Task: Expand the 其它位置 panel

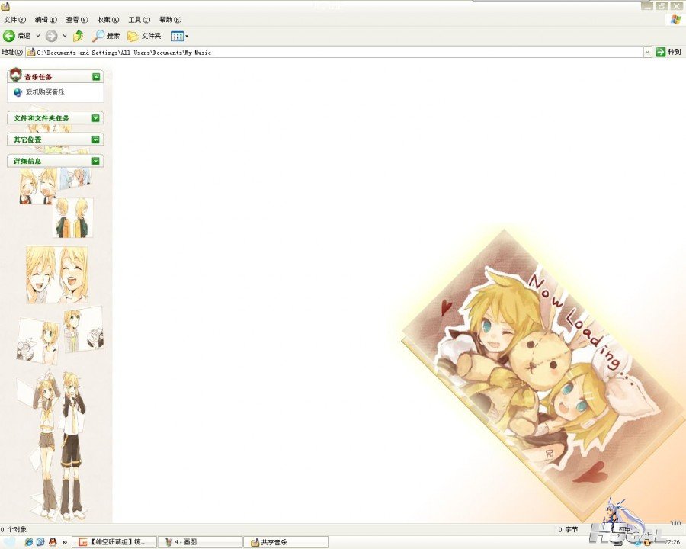Action: pyautogui.click(x=96, y=140)
